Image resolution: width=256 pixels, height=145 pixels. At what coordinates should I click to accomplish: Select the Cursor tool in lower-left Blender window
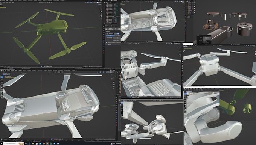click(2, 80)
